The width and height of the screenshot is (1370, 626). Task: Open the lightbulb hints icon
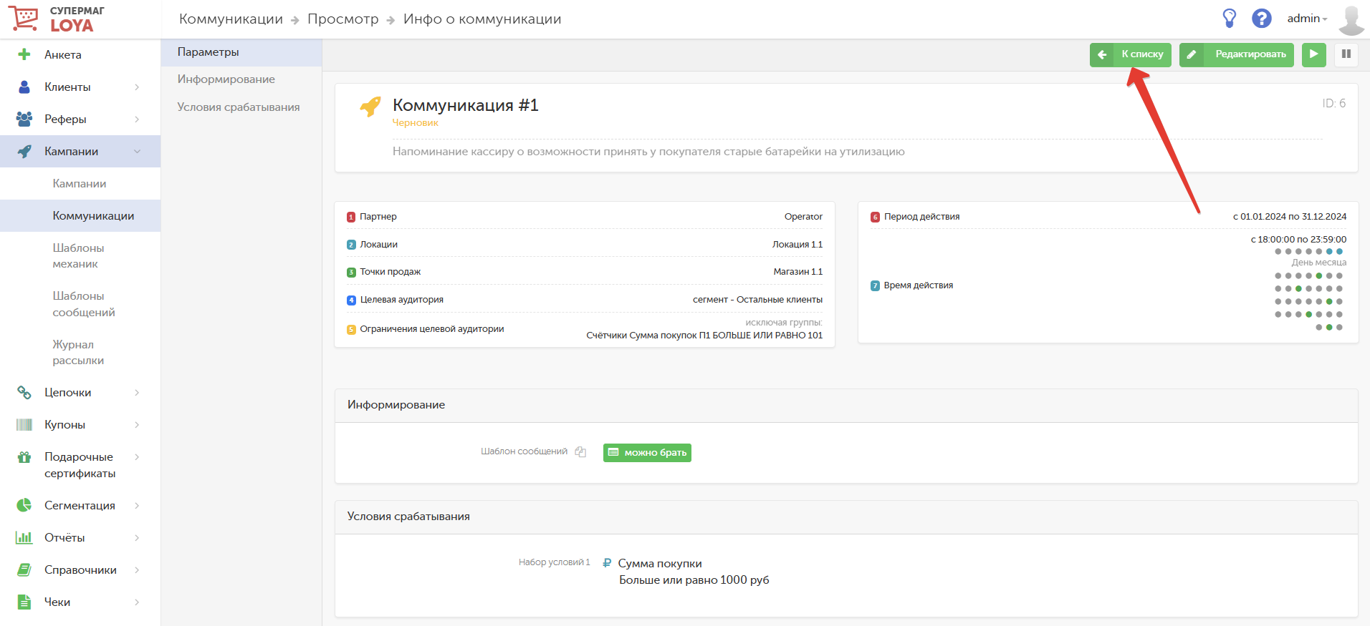pyautogui.click(x=1230, y=18)
